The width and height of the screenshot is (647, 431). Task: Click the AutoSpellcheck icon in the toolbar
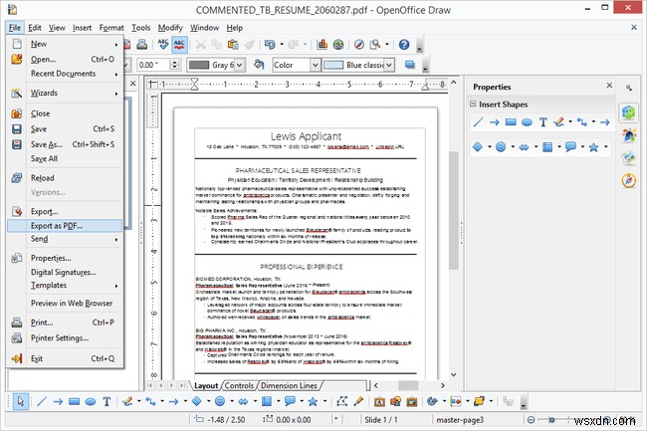click(x=179, y=45)
